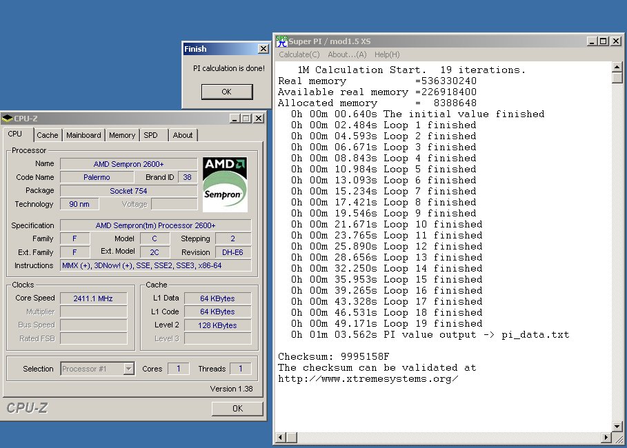This screenshot has height=448, width=627.
Task: Switch to the Cache tab in CPU-Z
Action: (x=47, y=135)
